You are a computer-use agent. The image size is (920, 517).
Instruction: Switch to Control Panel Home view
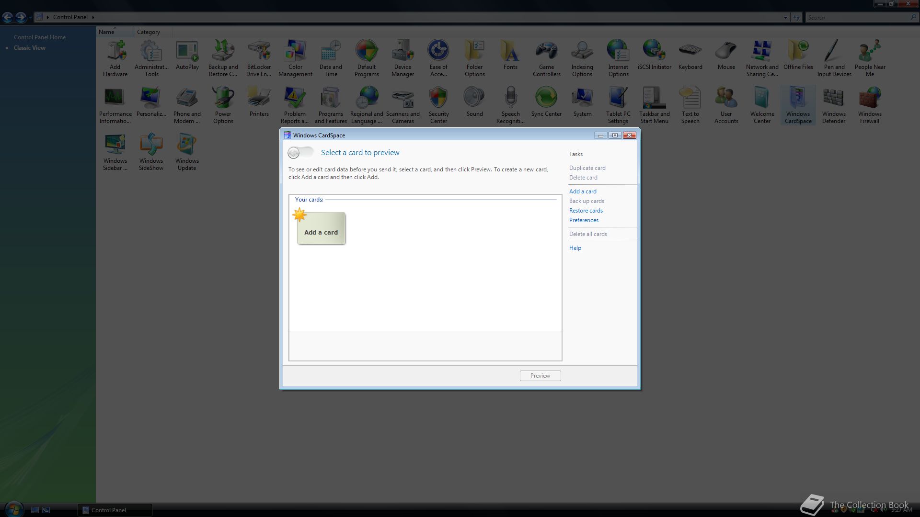coord(40,37)
